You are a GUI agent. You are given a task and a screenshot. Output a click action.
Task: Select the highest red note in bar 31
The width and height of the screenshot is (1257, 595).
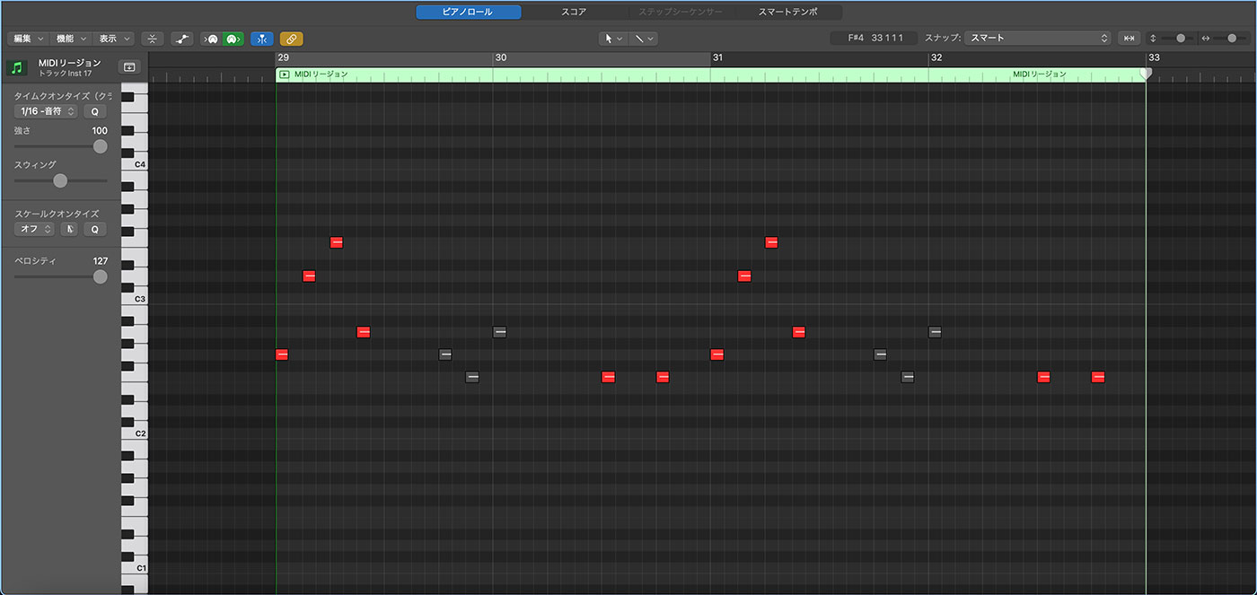point(771,242)
